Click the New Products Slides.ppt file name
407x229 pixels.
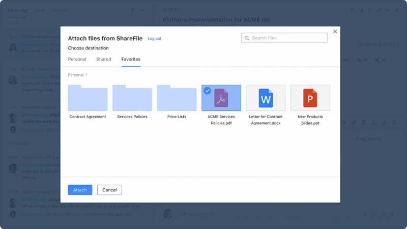point(310,120)
